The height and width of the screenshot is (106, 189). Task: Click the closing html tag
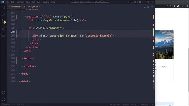pyautogui.click(x=25, y=82)
